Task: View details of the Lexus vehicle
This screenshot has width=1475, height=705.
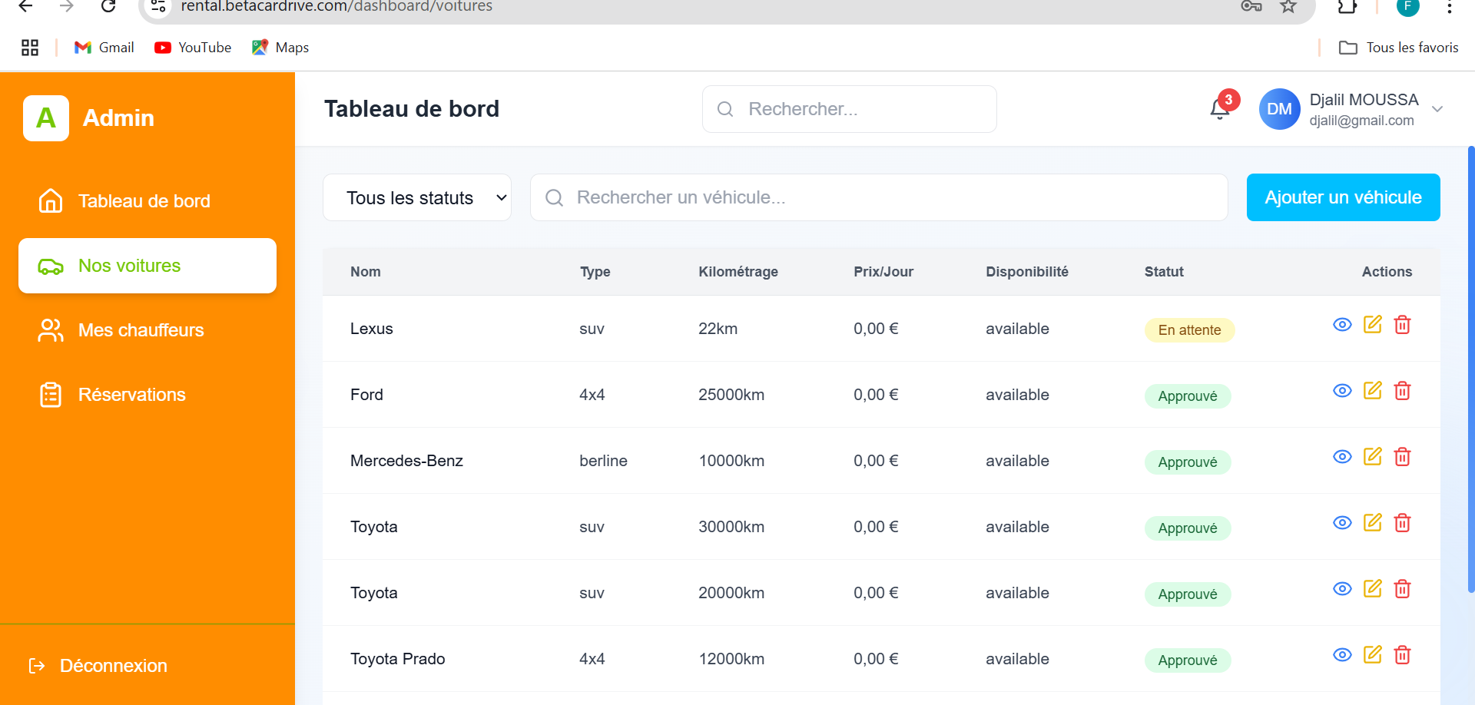Action: (1342, 324)
